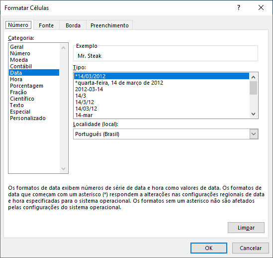Open the Borda tab
This screenshot has width=273, height=258.
(73, 25)
